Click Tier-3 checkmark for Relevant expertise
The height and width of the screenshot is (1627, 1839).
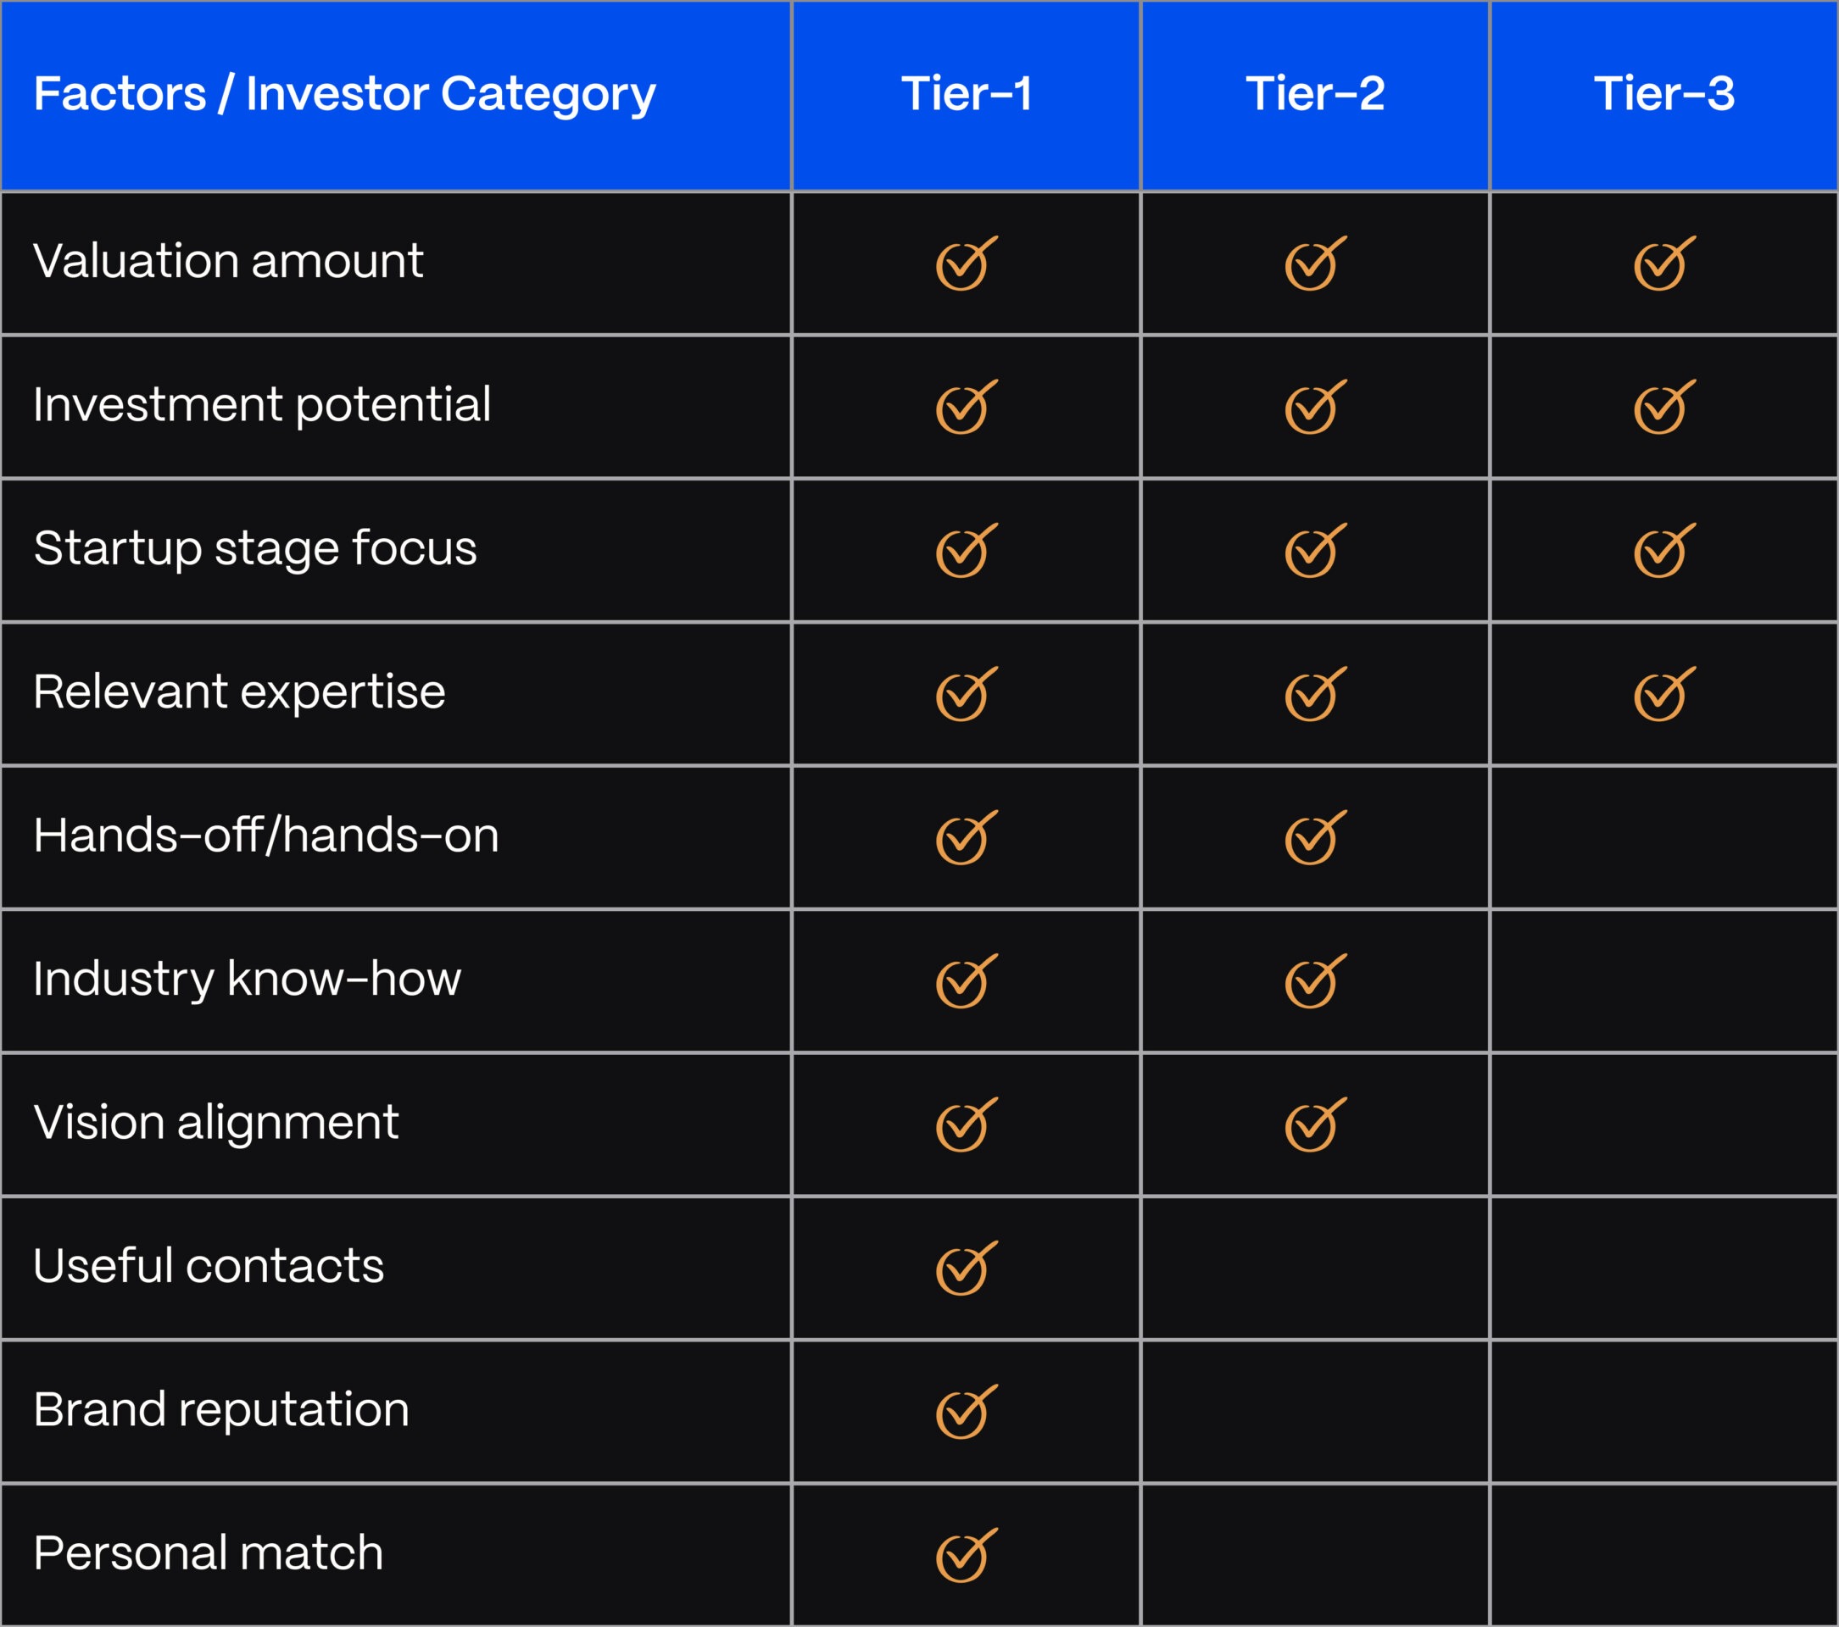click(x=1664, y=693)
